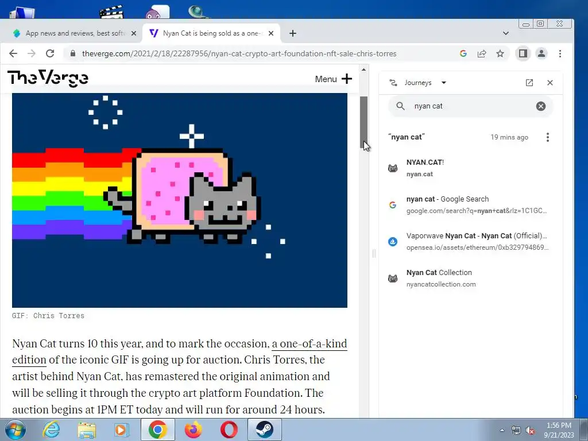The image size is (588, 441).
Task: Click the address bar URL
Action: pyautogui.click(x=239, y=53)
